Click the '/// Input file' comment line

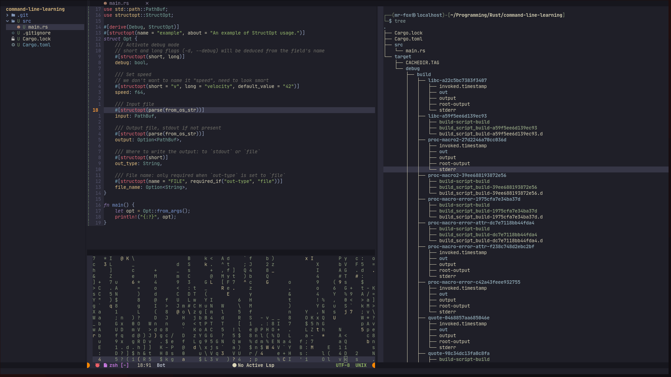coord(135,104)
